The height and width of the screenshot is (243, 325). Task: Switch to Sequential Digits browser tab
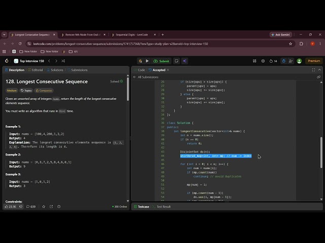(133, 35)
